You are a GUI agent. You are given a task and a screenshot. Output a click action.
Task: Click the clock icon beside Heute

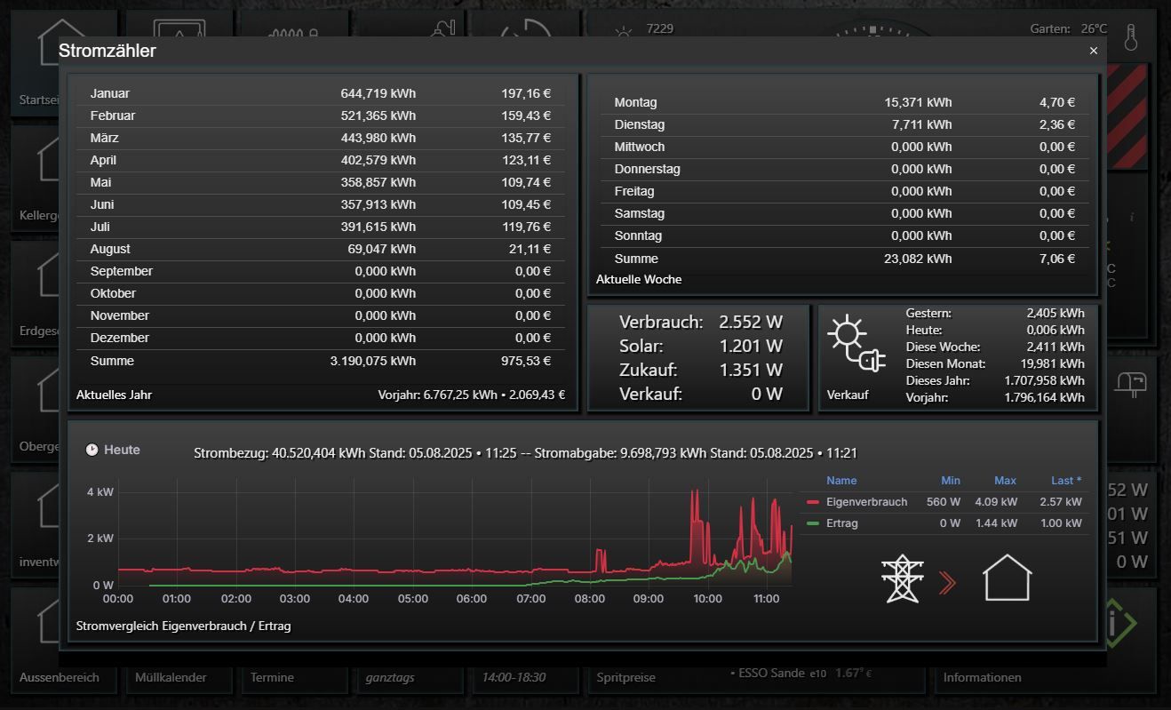92,451
